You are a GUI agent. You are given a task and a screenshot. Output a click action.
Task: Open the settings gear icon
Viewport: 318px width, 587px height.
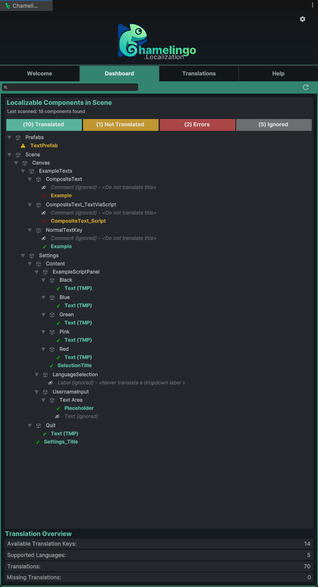pyautogui.click(x=303, y=19)
